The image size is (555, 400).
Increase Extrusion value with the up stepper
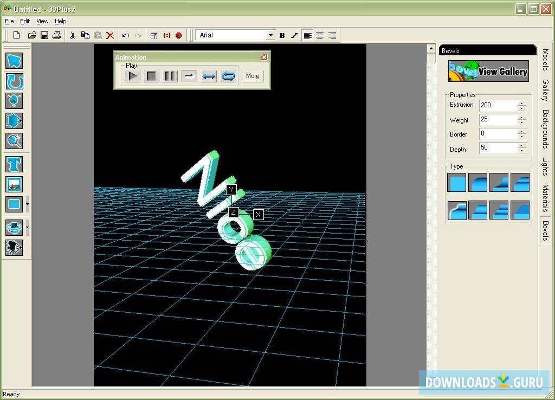[521, 102]
